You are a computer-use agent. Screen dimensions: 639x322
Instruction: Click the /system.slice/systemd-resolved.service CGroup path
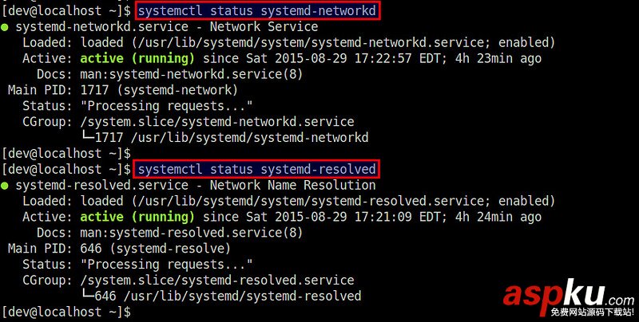[x=217, y=280]
